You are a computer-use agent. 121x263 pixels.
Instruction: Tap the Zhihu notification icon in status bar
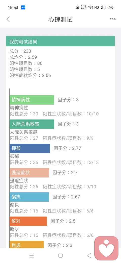[23, 7]
